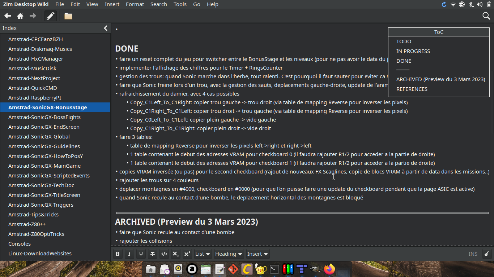
Task: Open the attachments folder icon
Action: point(68,16)
